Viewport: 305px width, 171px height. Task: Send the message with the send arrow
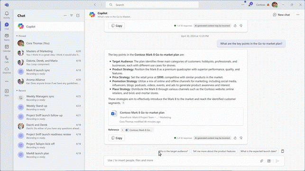coord(277,161)
